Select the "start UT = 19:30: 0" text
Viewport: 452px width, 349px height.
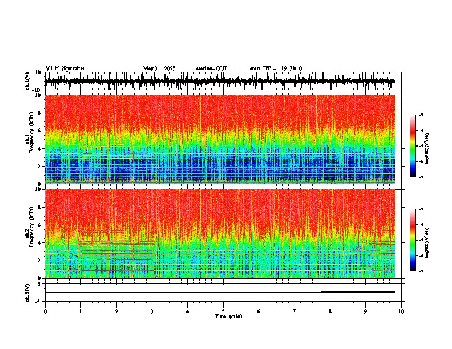(276, 68)
